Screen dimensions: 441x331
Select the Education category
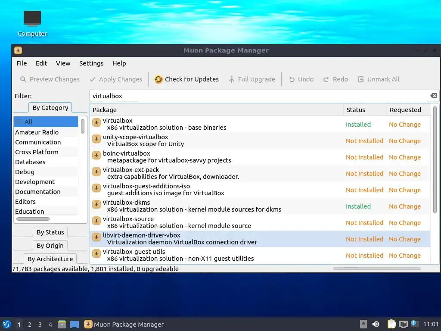pyautogui.click(x=46, y=211)
